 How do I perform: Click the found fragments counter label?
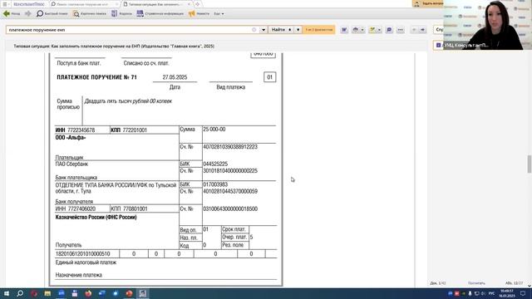click(x=318, y=30)
